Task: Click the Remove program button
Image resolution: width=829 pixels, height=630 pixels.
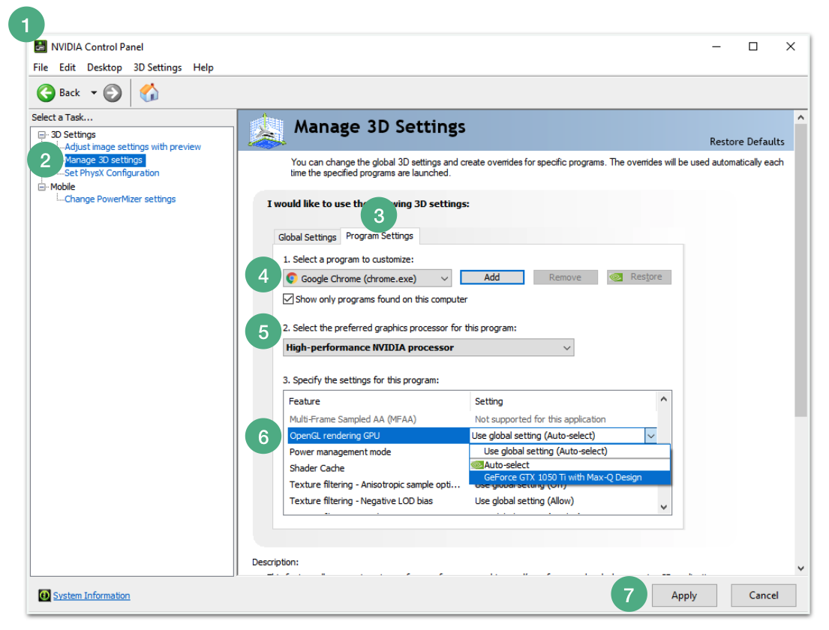Action: coord(565,277)
